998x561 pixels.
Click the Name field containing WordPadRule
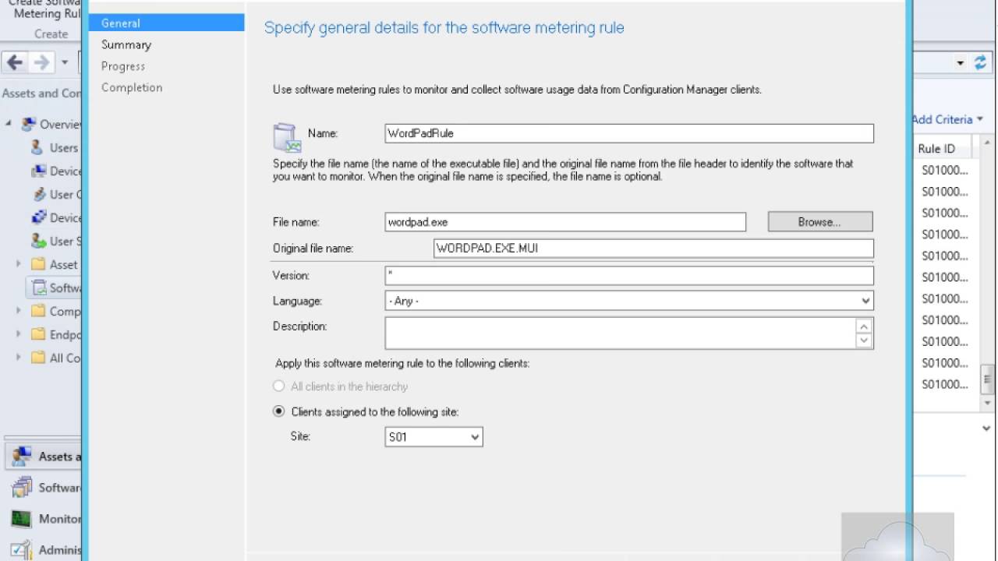click(629, 133)
